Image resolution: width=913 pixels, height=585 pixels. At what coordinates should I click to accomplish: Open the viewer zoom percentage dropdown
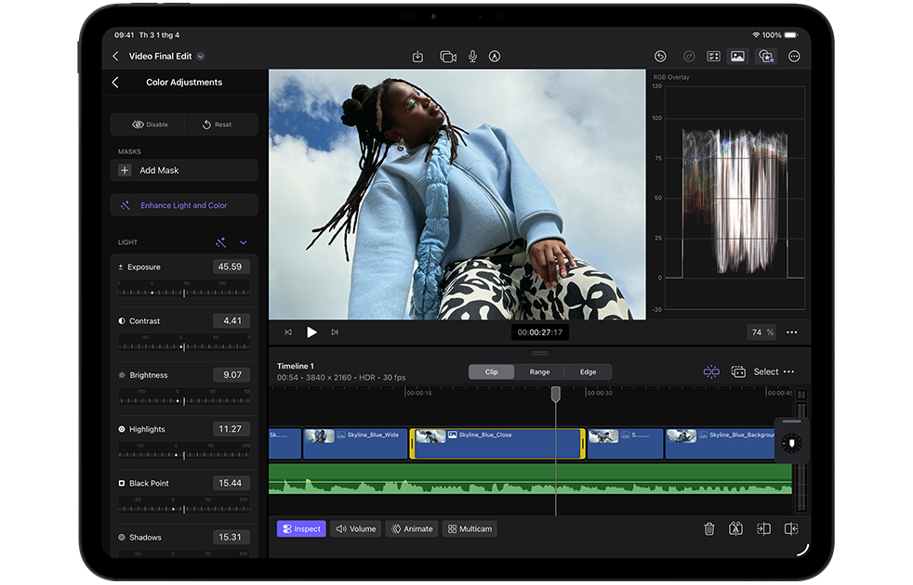[762, 332]
